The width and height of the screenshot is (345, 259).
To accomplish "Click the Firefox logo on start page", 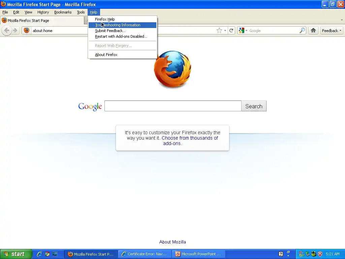I will pyautogui.click(x=172, y=69).
